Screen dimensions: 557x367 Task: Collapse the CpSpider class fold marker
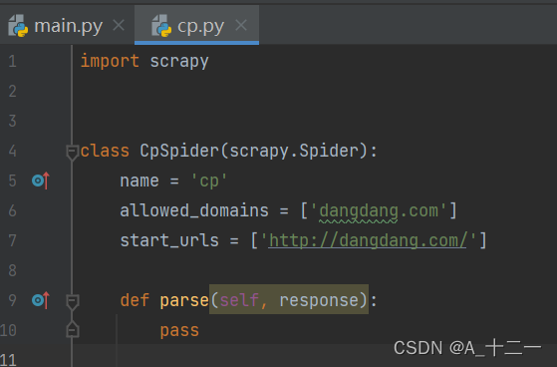coord(72,153)
